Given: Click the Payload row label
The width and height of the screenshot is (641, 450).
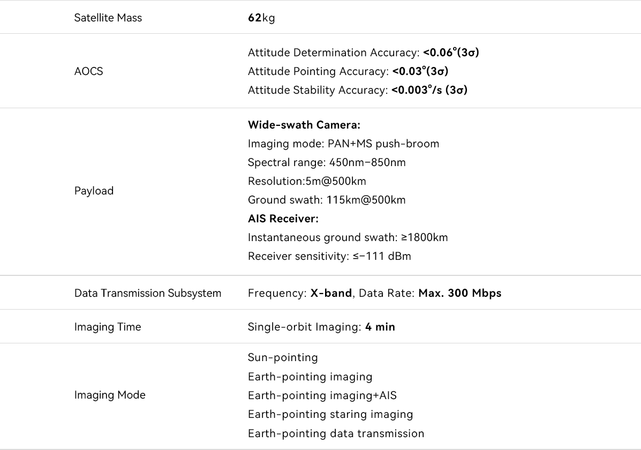Looking at the screenshot, I should point(94,191).
